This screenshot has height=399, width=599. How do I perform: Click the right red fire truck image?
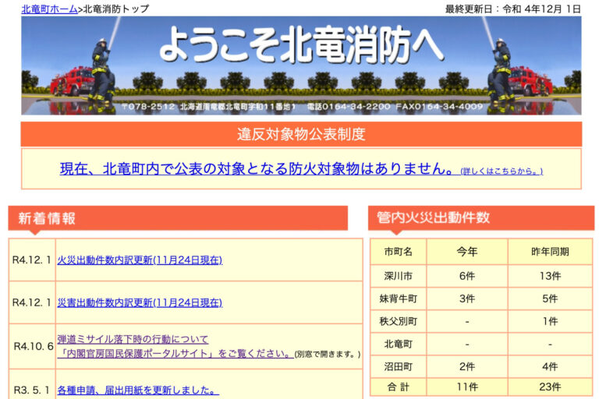click(530, 81)
